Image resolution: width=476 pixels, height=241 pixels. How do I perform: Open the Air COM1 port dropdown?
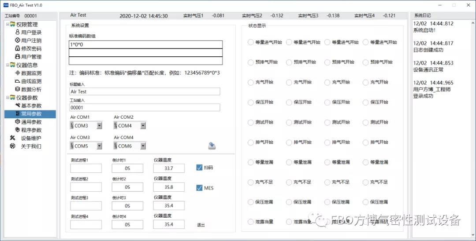pyautogui.click(x=99, y=126)
